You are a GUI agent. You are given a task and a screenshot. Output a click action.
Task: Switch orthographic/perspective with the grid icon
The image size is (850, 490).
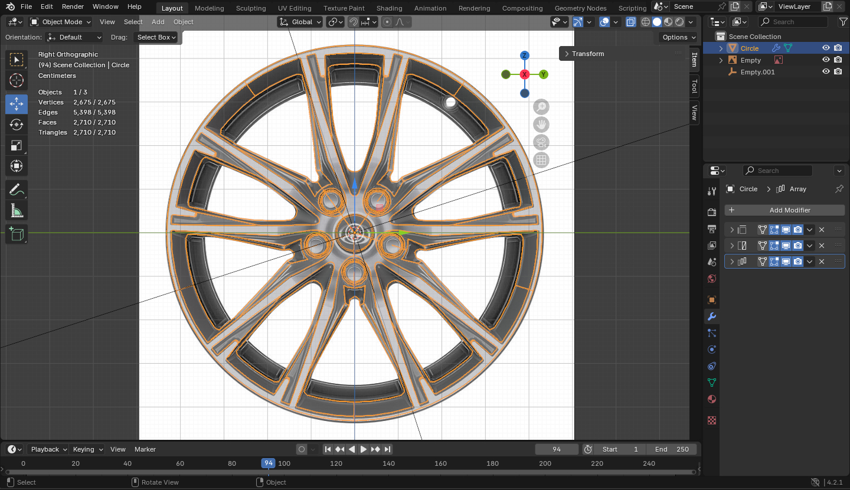pyautogui.click(x=541, y=160)
